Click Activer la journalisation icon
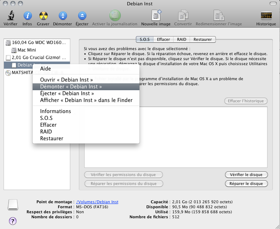The image size is (280, 229). pos(115,15)
